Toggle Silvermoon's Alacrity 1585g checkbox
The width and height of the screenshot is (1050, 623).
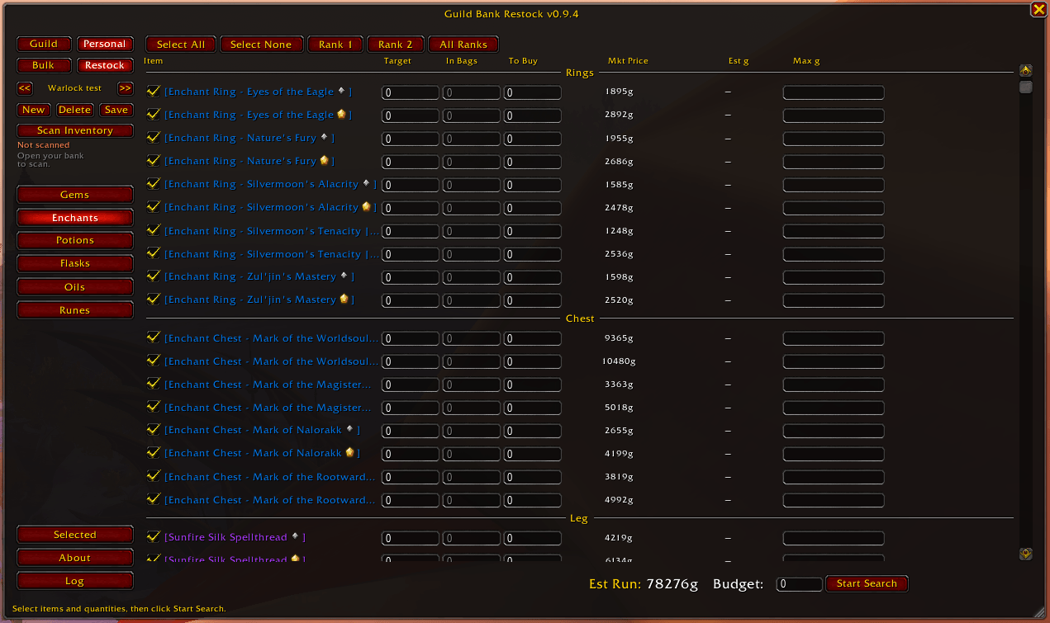pos(154,184)
